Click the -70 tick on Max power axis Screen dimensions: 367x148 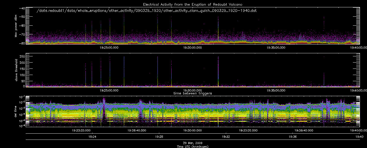tap(21, 34)
